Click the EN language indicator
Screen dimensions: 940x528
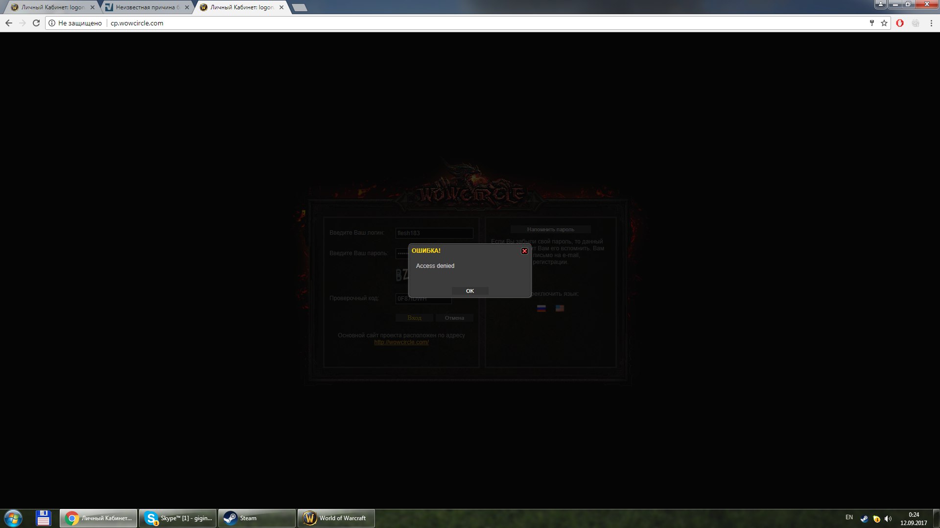[x=849, y=517]
